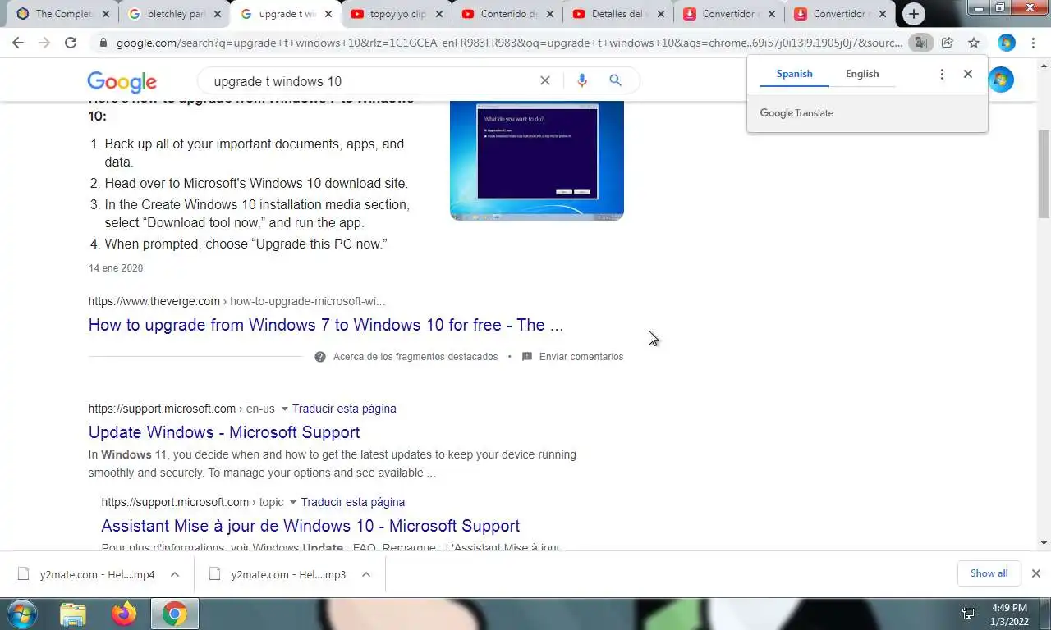The width and height of the screenshot is (1051, 630).
Task: Click 'Traducir esta página' for topic result
Action: pos(352,502)
